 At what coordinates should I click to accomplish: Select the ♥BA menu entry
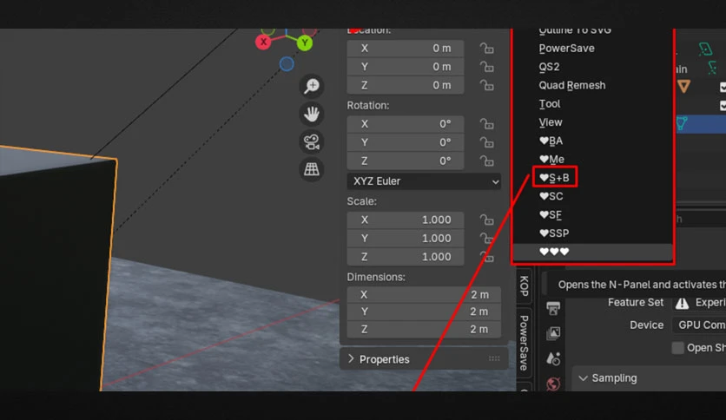coord(551,141)
